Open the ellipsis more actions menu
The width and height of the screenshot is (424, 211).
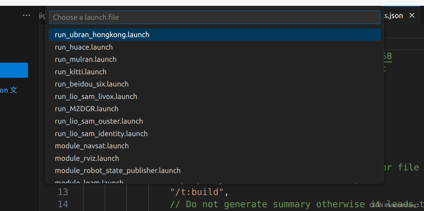click(26, 15)
